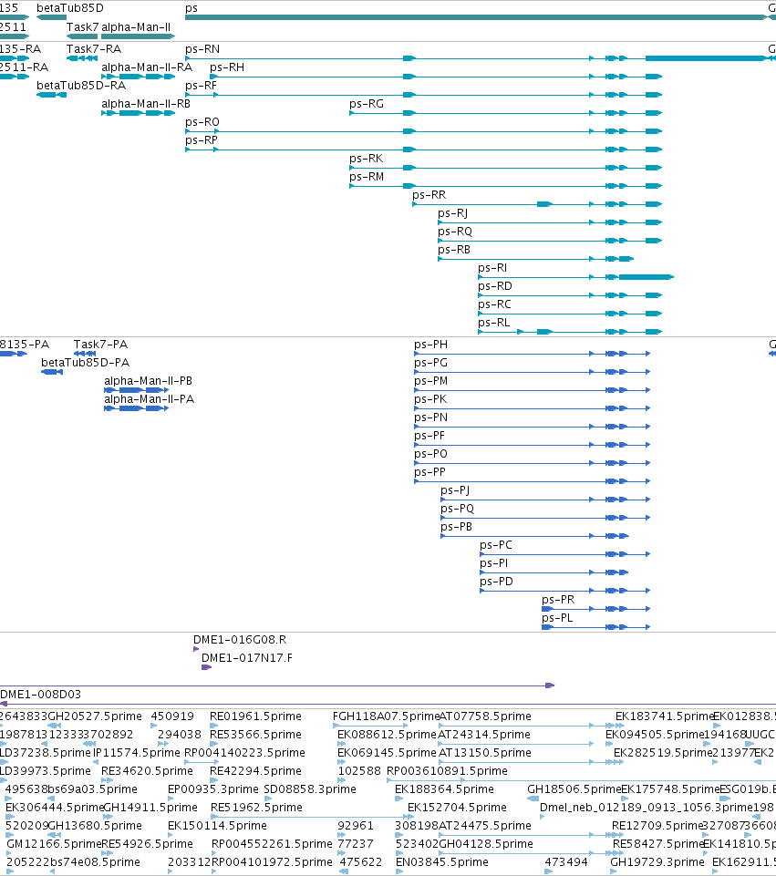Select transcript ps-RC

coord(571,314)
